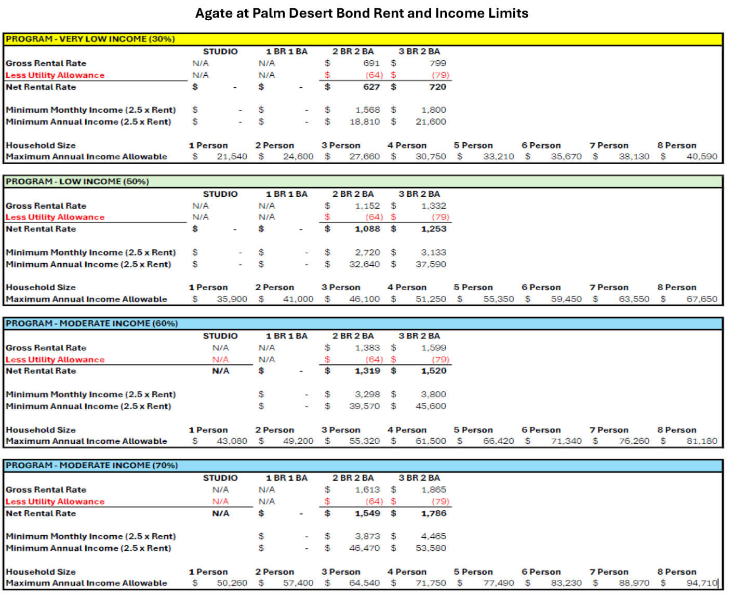Select the minimum annual income value 21,600
The height and width of the screenshot is (597, 746).
(431, 122)
